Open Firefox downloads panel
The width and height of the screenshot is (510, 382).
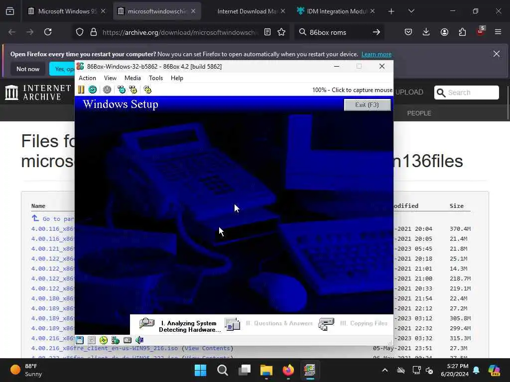point(426,32)
